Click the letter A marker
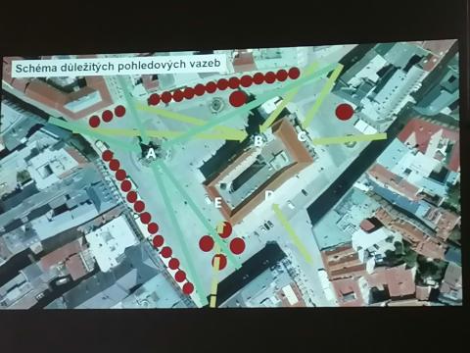Image resolution: width=470 pixels, height=353 pixels. pyautogui.click(x=151, y=153)
